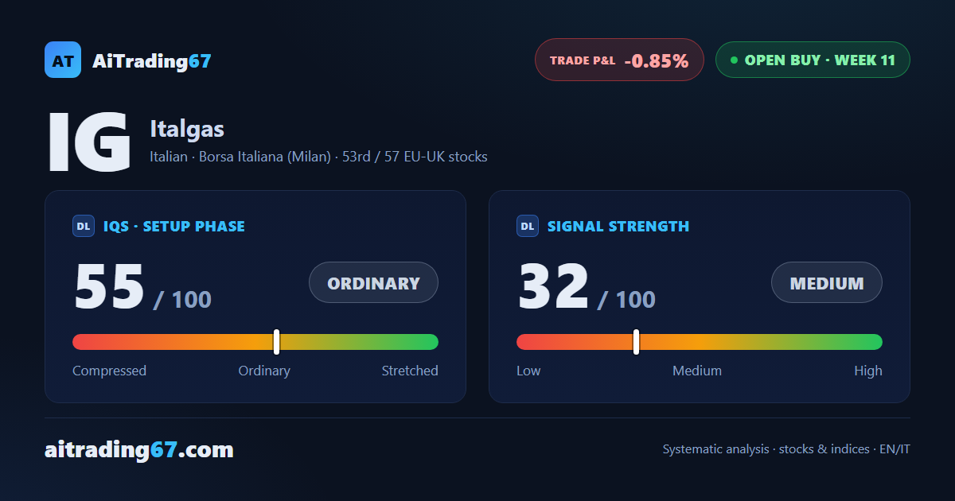This screenshot has width=955, height=501.
Task: Click the IQS setup phase slider handle
Action: tap(276, 342)
